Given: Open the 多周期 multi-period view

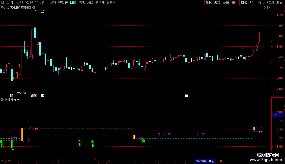Looking at the screenshot, I should point(100,2).
